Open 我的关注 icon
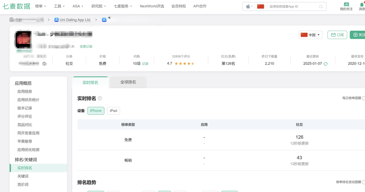 pos(346,6)
